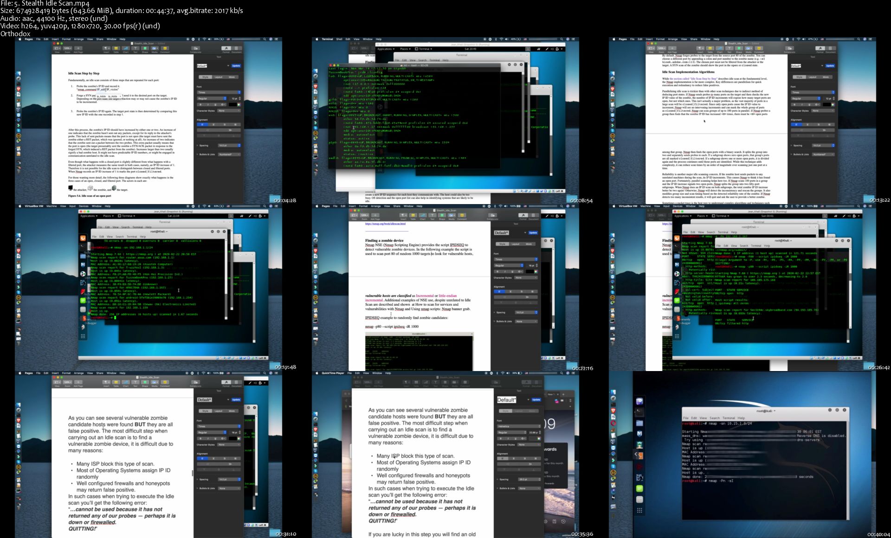Screen dimensions: 891x538
Task: Open Arrange menu in 00:04:28 menu bar
Action: 79,39
